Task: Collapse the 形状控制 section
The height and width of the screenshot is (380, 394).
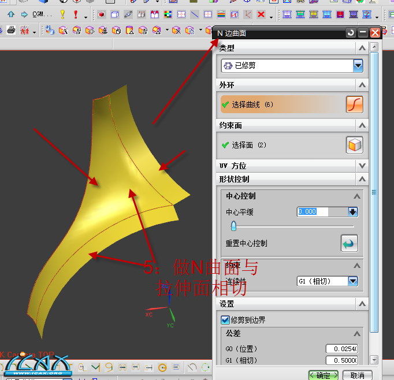Action: pyautogui.click(x=362, y=179)
